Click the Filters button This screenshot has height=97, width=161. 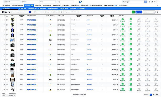tap(36, 12)
